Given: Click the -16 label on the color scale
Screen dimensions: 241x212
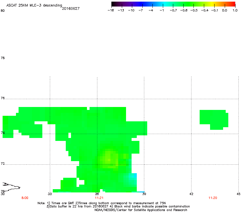Looking at the screenshot, I should 111,10.
